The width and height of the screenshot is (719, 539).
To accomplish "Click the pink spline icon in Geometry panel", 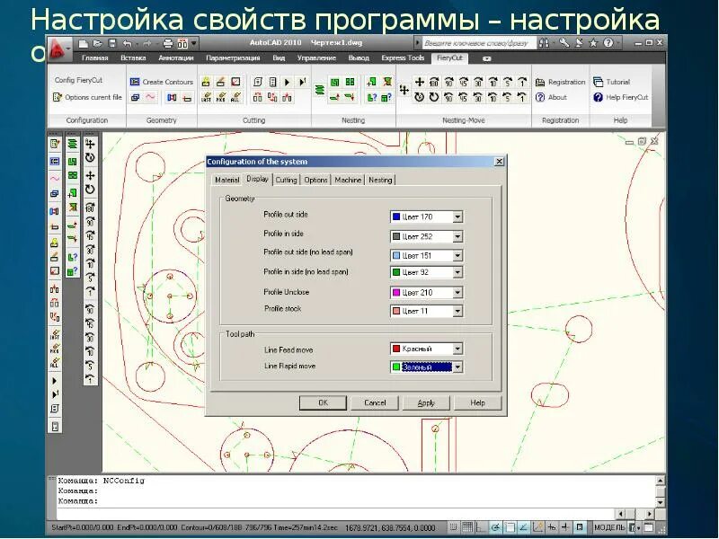I will [150, 97].
